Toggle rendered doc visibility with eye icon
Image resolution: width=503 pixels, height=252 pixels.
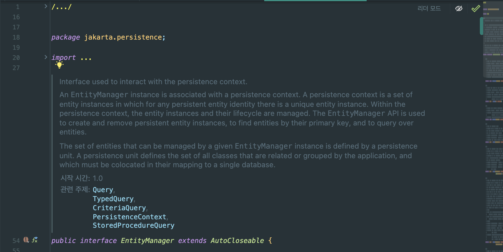459,8
